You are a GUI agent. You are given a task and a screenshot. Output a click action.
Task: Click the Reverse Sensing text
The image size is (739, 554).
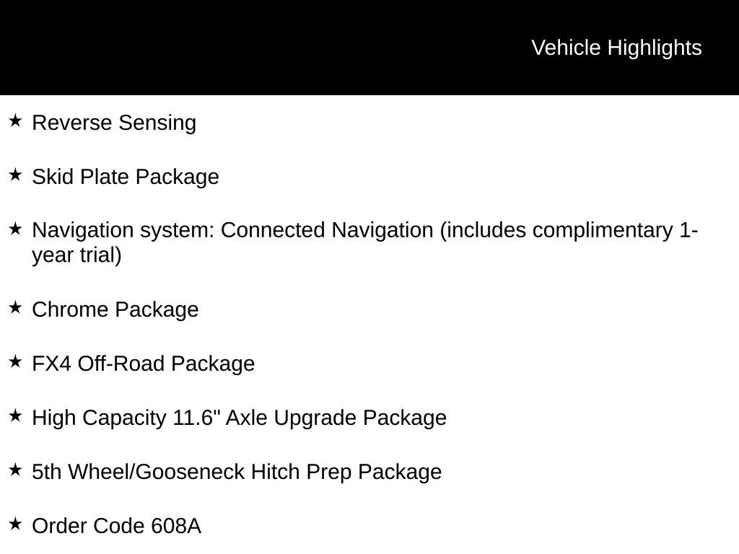click(114, 123)
